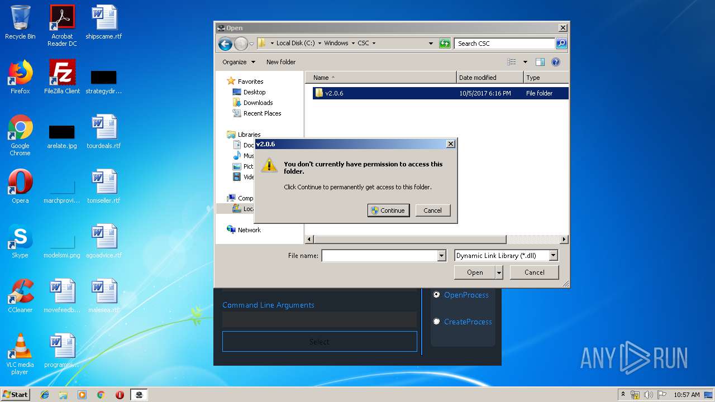The image size is (715, 402).
Task: Click the Open button
Action: coord(475,272)
